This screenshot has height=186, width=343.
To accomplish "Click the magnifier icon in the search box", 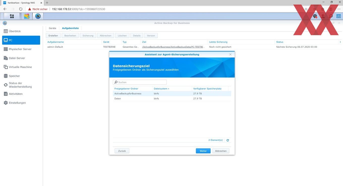I will [116, 82].
